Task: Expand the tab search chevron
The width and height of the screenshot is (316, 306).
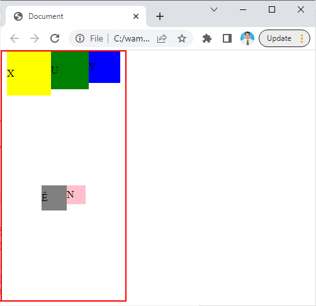Action: coord(214,9)
